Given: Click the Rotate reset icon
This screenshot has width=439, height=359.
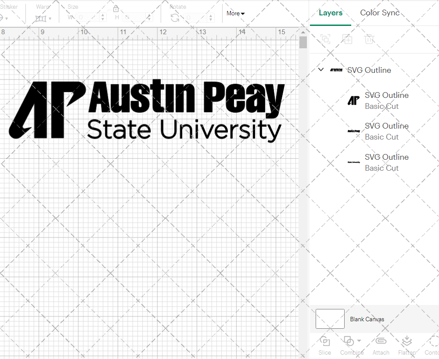Looking at the screenshot, I should (174, 17).
